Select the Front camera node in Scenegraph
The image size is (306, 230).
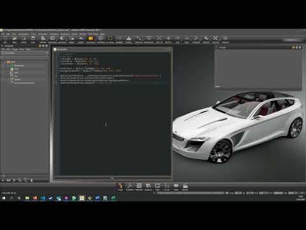click(17, 69)
